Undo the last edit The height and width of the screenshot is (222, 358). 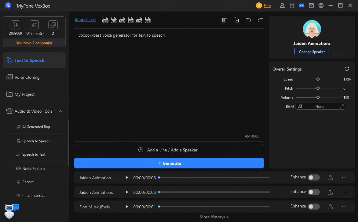[248, 20]
